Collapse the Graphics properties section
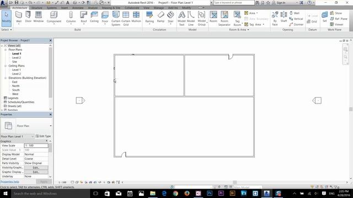Screen dimensions: 353x198 (46, 141)
